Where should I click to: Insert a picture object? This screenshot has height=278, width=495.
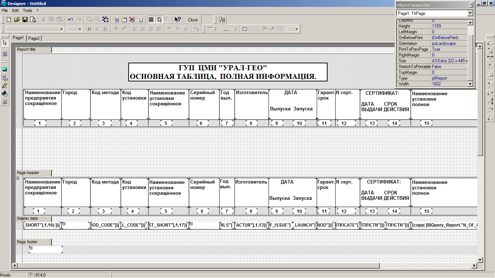click(5, 69)
